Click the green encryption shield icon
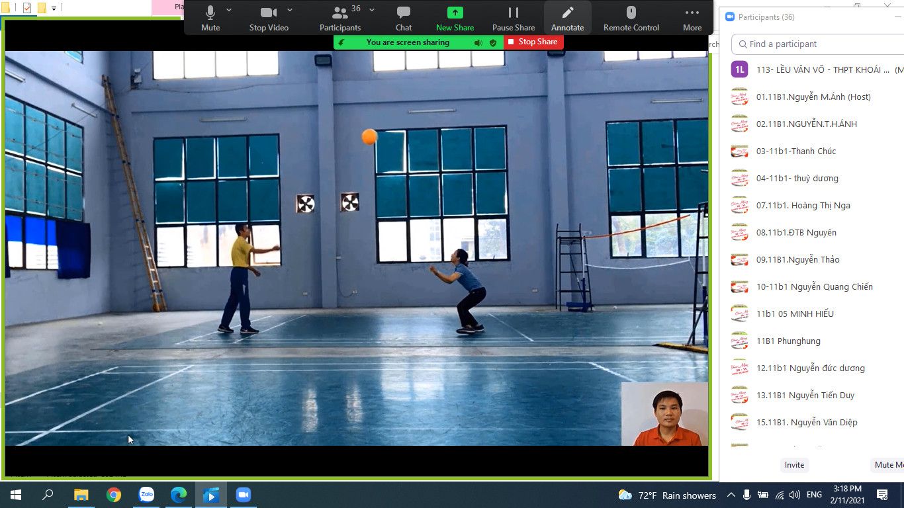The image size is (904, 508). [492, 42]
